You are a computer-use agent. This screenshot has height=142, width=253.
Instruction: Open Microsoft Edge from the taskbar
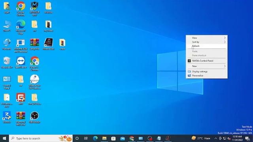coord(95,138)
